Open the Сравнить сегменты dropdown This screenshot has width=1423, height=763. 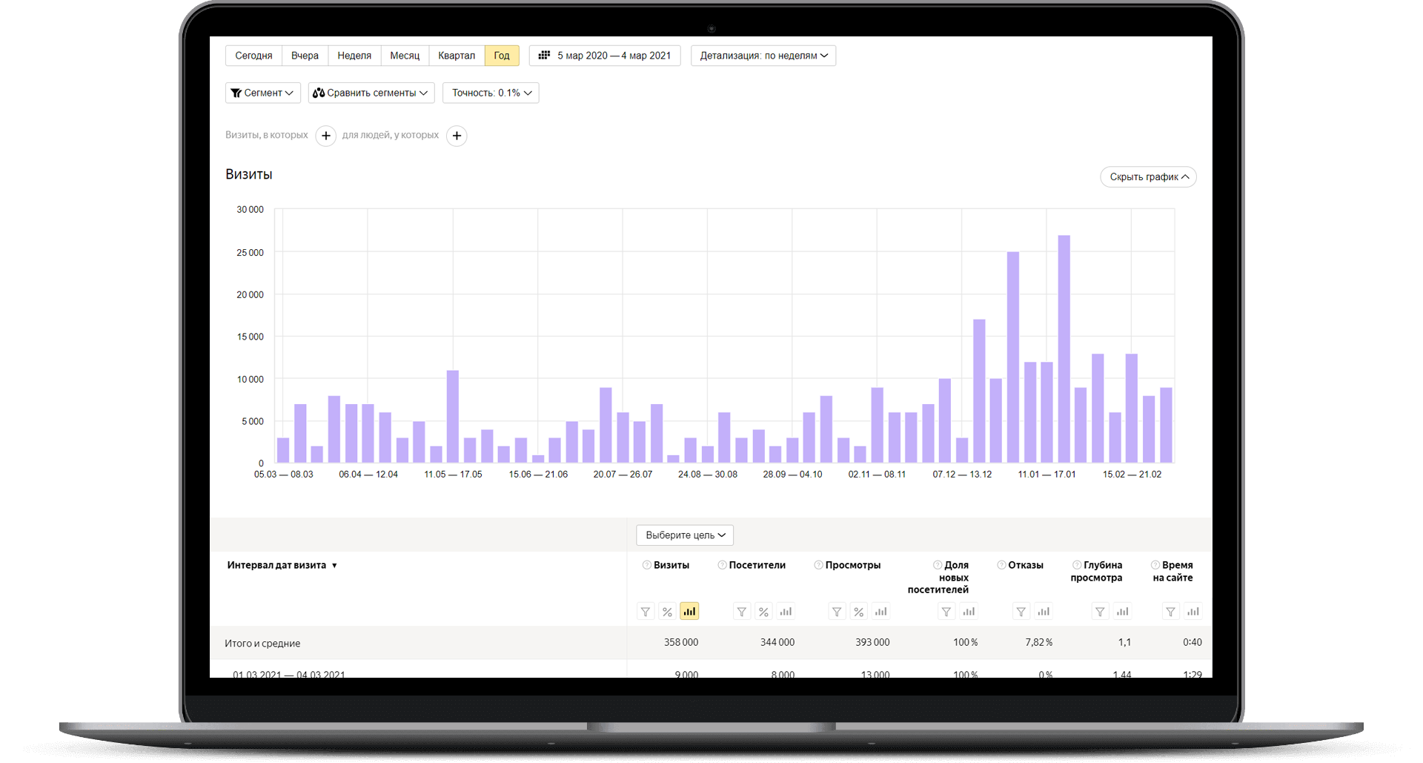point(371,93)
